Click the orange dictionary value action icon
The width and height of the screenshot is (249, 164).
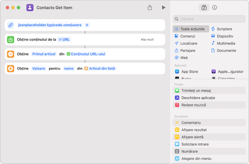click(x=11, y=69)
